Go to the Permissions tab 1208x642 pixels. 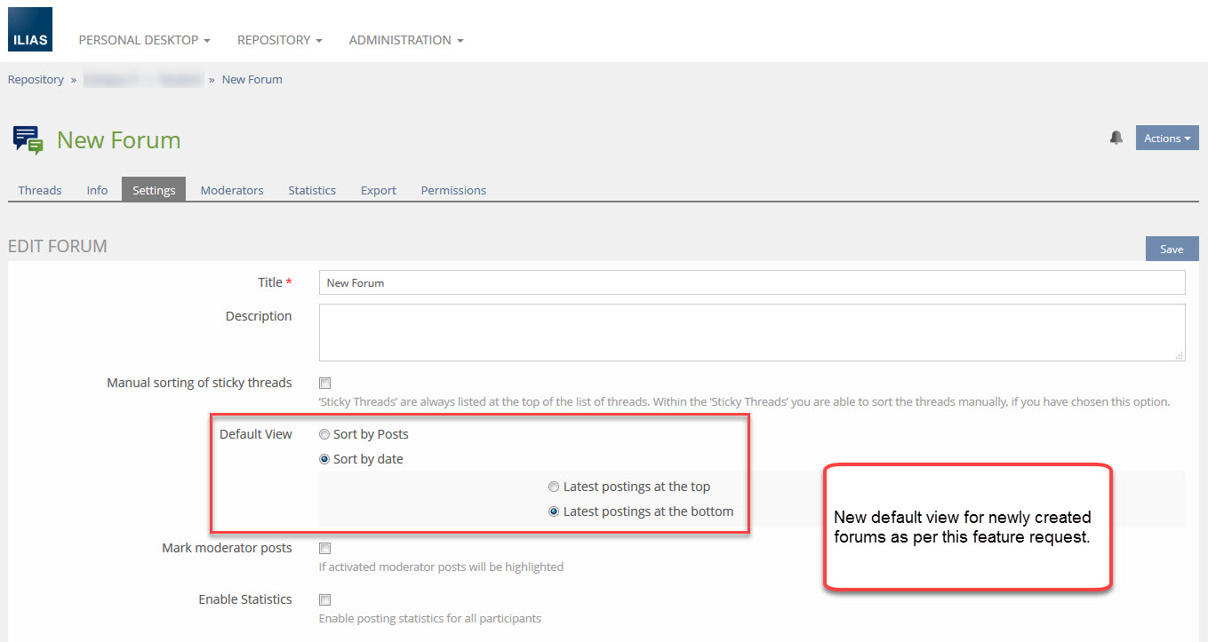pos(453,190)
